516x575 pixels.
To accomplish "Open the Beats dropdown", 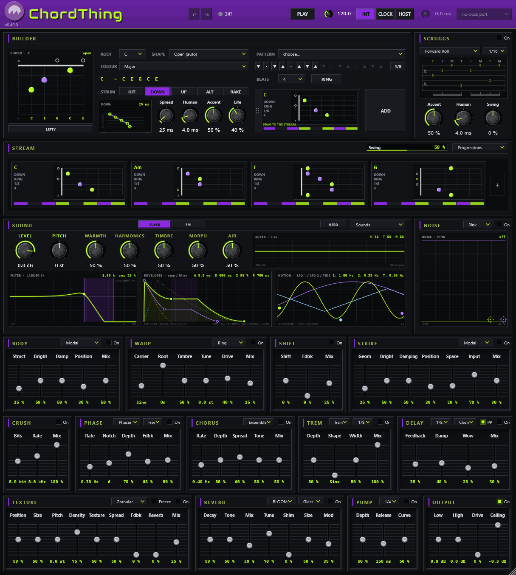I will click(292, 79).
